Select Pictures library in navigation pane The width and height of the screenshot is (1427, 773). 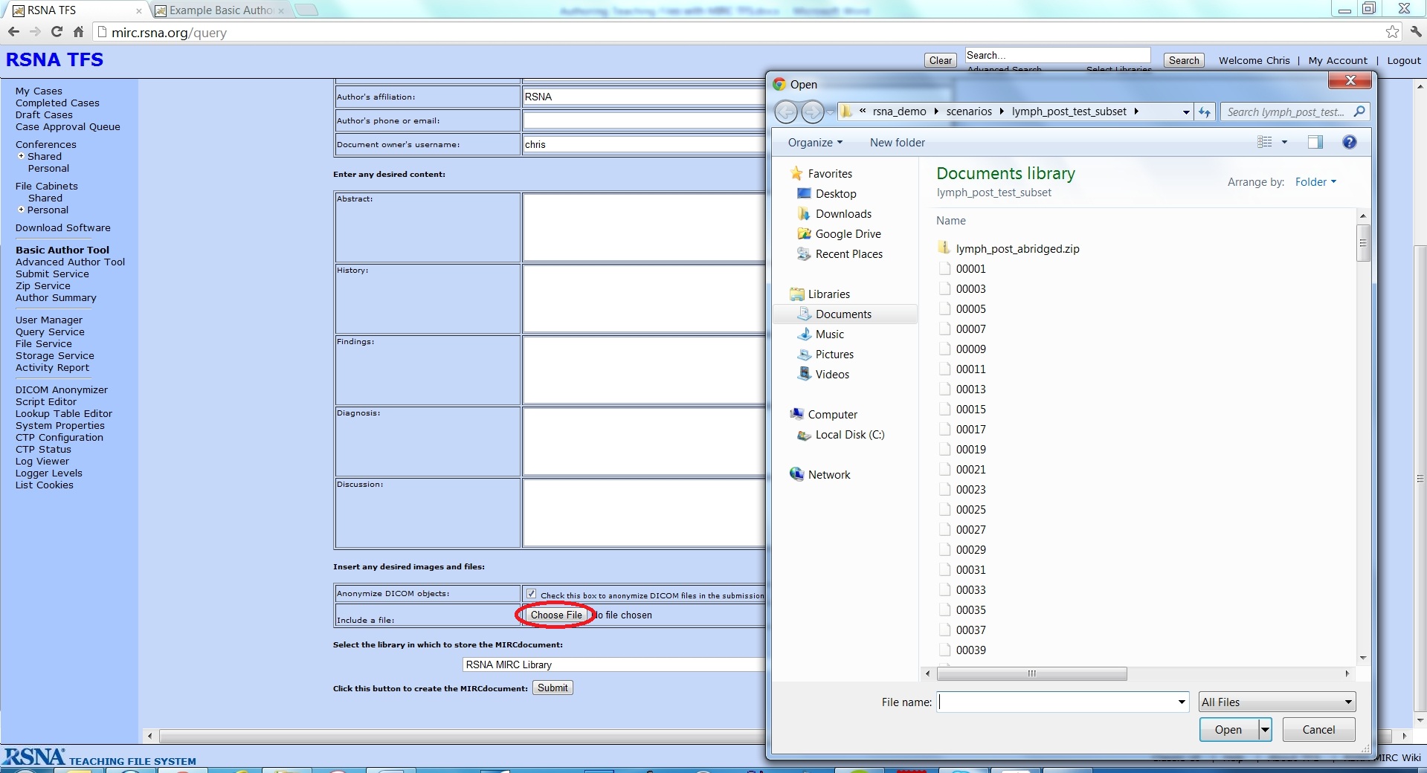pyautogui.click(x=834, y=355)
